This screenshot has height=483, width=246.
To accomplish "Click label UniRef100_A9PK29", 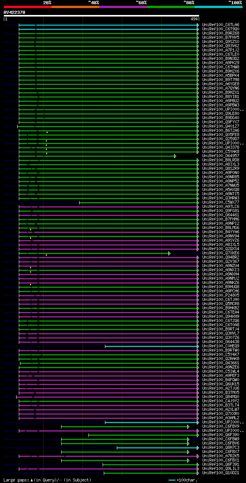I will [x=221, y=63].
